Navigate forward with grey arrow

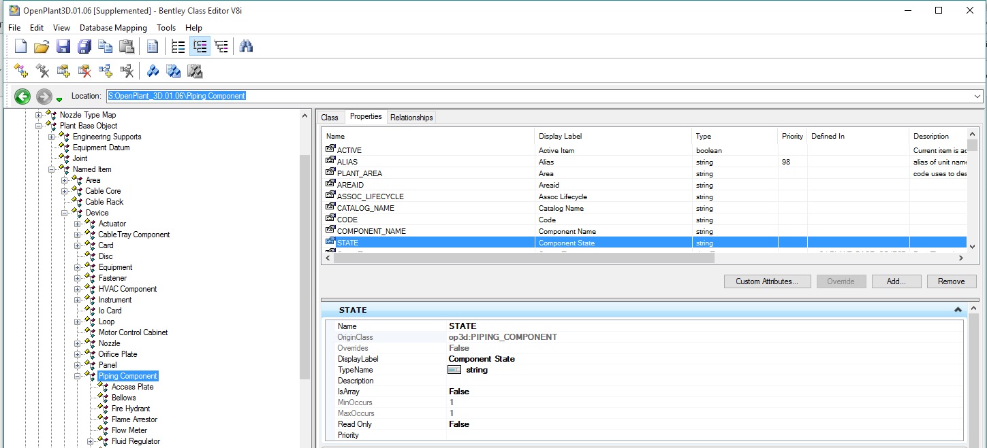[44, 97]
